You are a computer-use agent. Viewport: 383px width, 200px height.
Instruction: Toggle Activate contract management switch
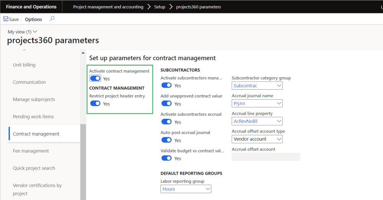(95, 79)
